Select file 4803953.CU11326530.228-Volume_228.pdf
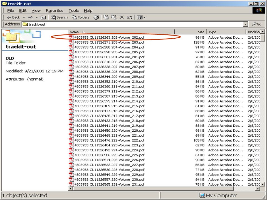The height and width of the screenshot is (200, 267). tap(109, 170)
